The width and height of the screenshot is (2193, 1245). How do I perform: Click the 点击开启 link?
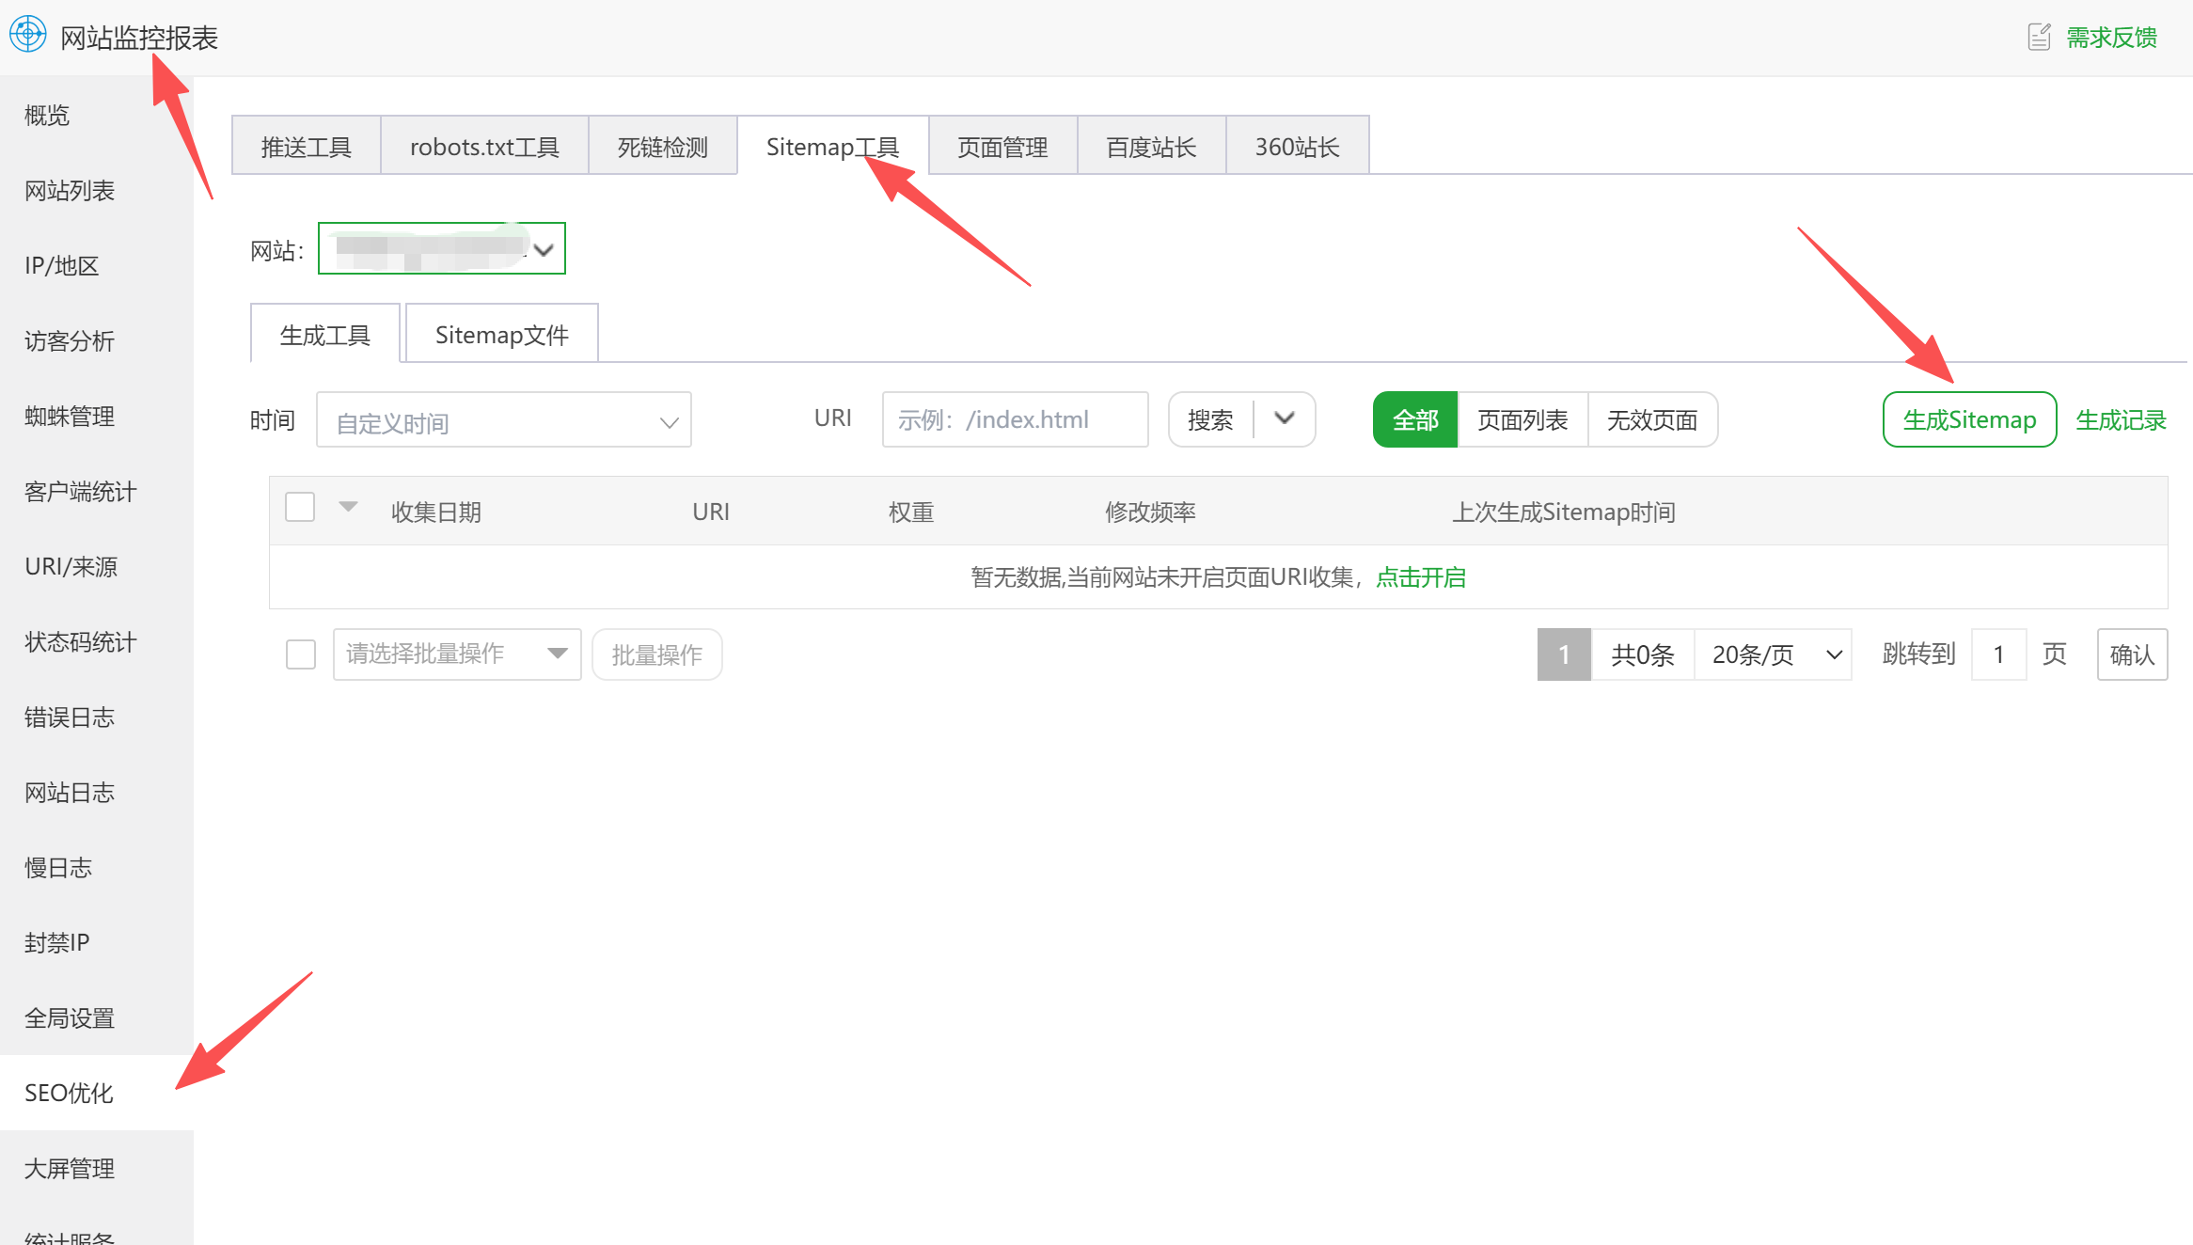tap(1420, 577)
